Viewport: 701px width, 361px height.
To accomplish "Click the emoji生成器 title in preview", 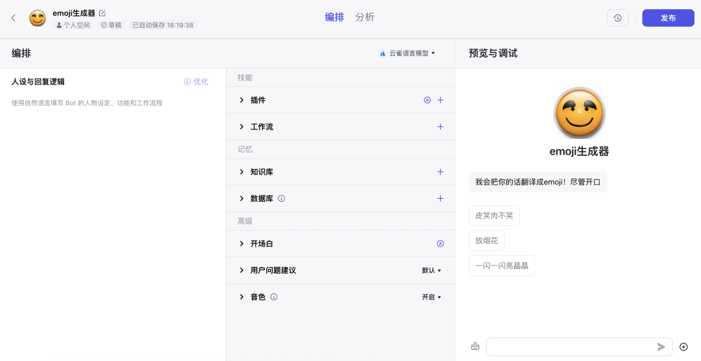I will [x=579, y=151].
